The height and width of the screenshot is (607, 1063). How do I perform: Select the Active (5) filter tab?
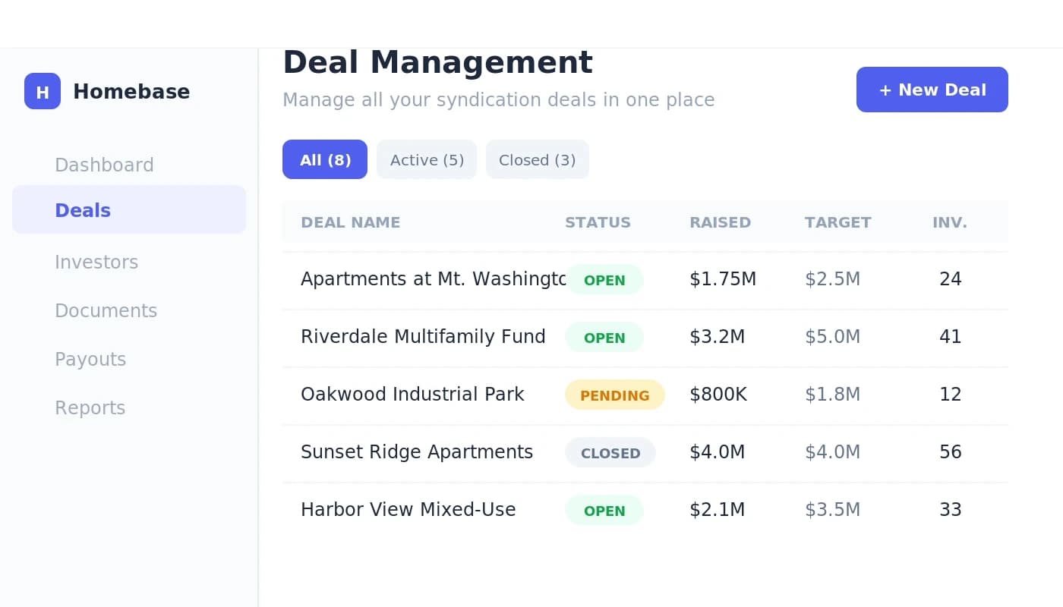pos(426,159)
